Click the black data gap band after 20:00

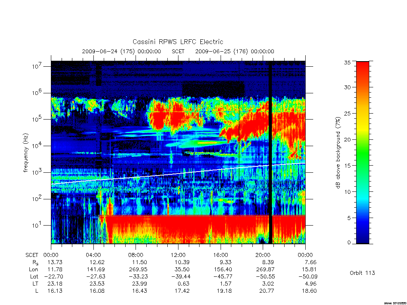(270, 152)
